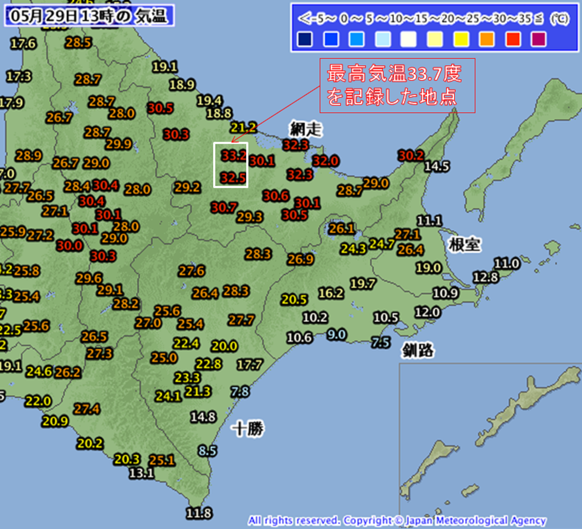
Task: Click the Japan Meteorological Agency copyright text
Action: [397, 521]
